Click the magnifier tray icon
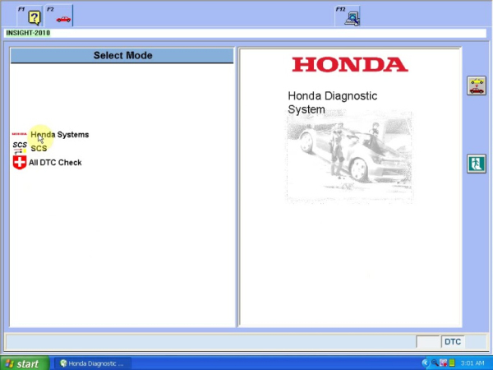Image resolution: width=493 pixels, height=370 pixels. pyautogui.click(x=435, y=363)
